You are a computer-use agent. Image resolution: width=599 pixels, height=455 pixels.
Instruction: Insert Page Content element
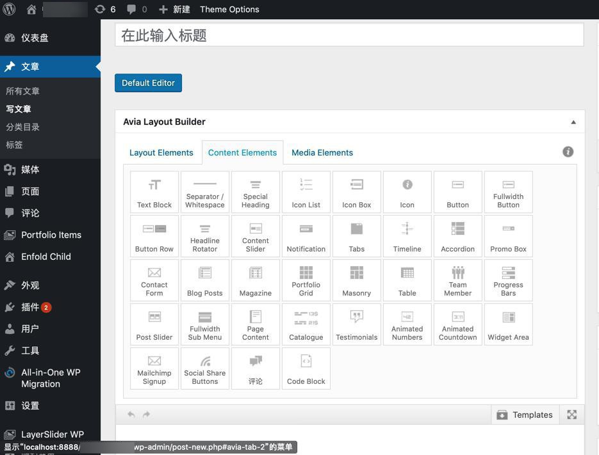tap(256, 324)
